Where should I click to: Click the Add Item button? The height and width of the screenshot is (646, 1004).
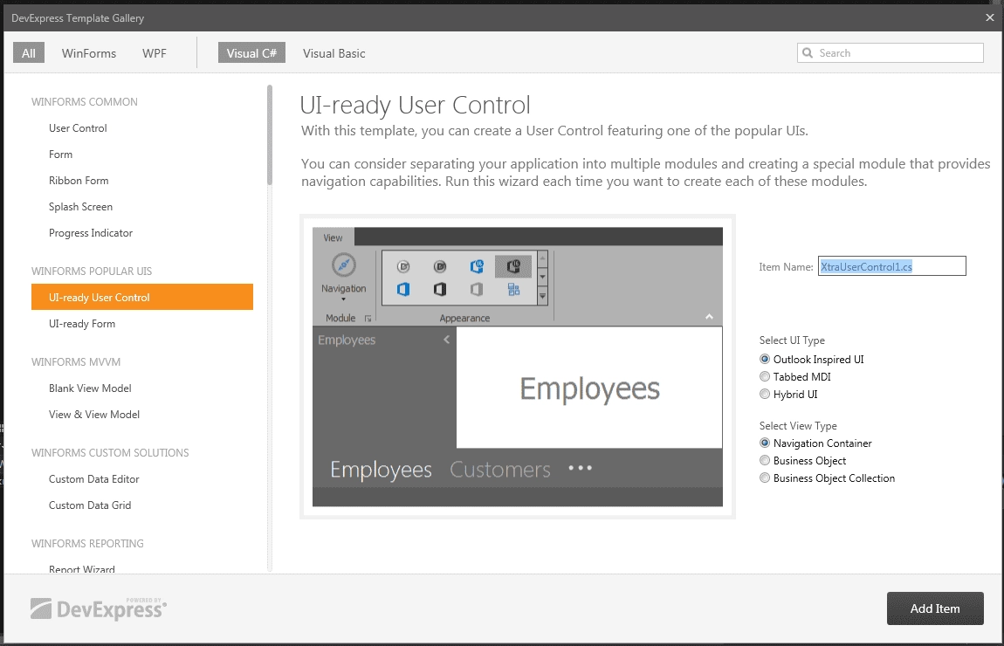click(935, 608)
